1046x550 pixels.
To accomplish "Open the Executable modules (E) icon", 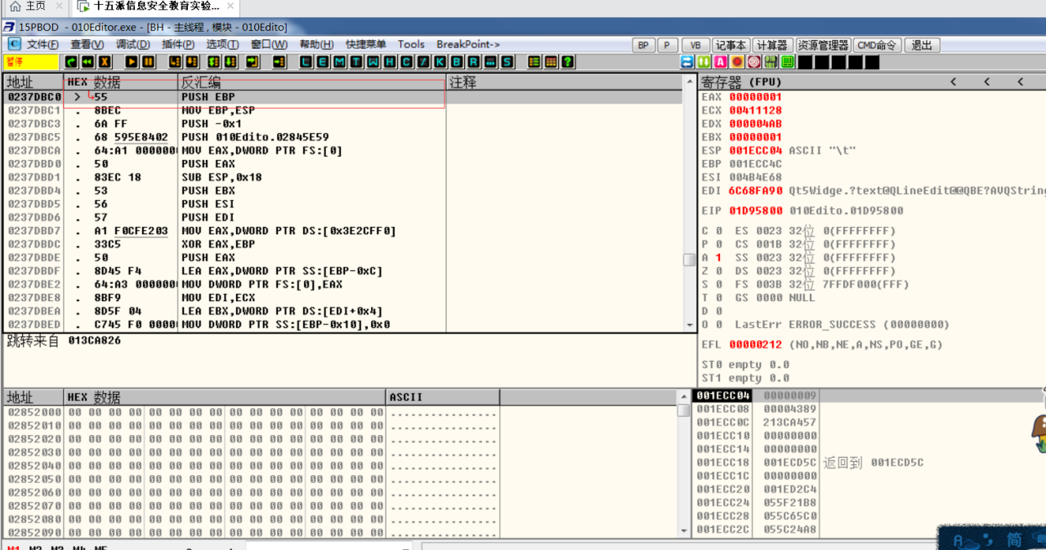I will 323,62.
